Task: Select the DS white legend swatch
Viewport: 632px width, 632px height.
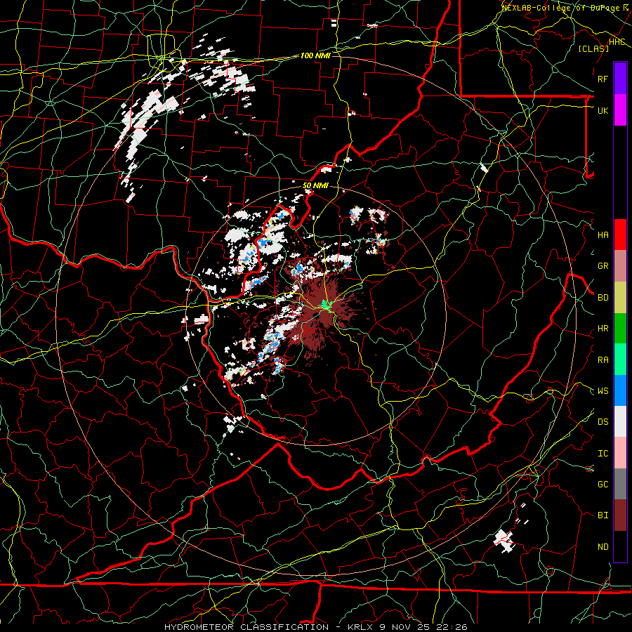Action: (620, 421)
